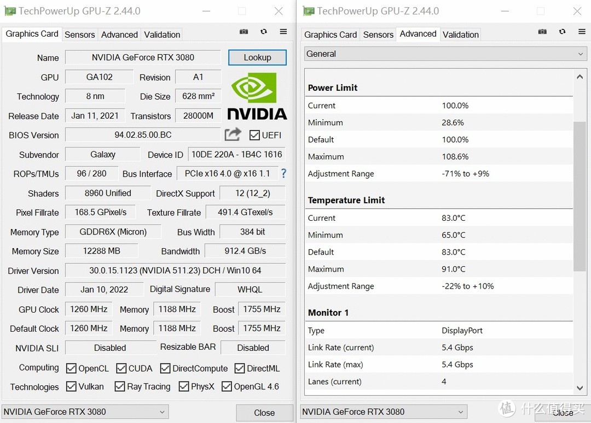
Task: Click refresh icon in right GPU-Z window
Action: click(563, 32)
